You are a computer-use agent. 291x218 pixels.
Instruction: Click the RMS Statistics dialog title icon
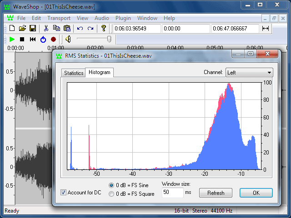59,56
